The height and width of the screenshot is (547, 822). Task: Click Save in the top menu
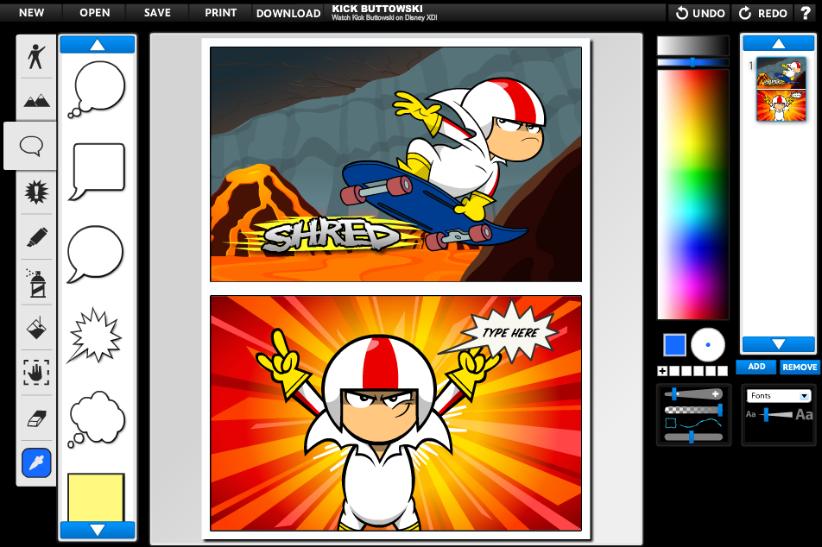(x=157, y=13)
